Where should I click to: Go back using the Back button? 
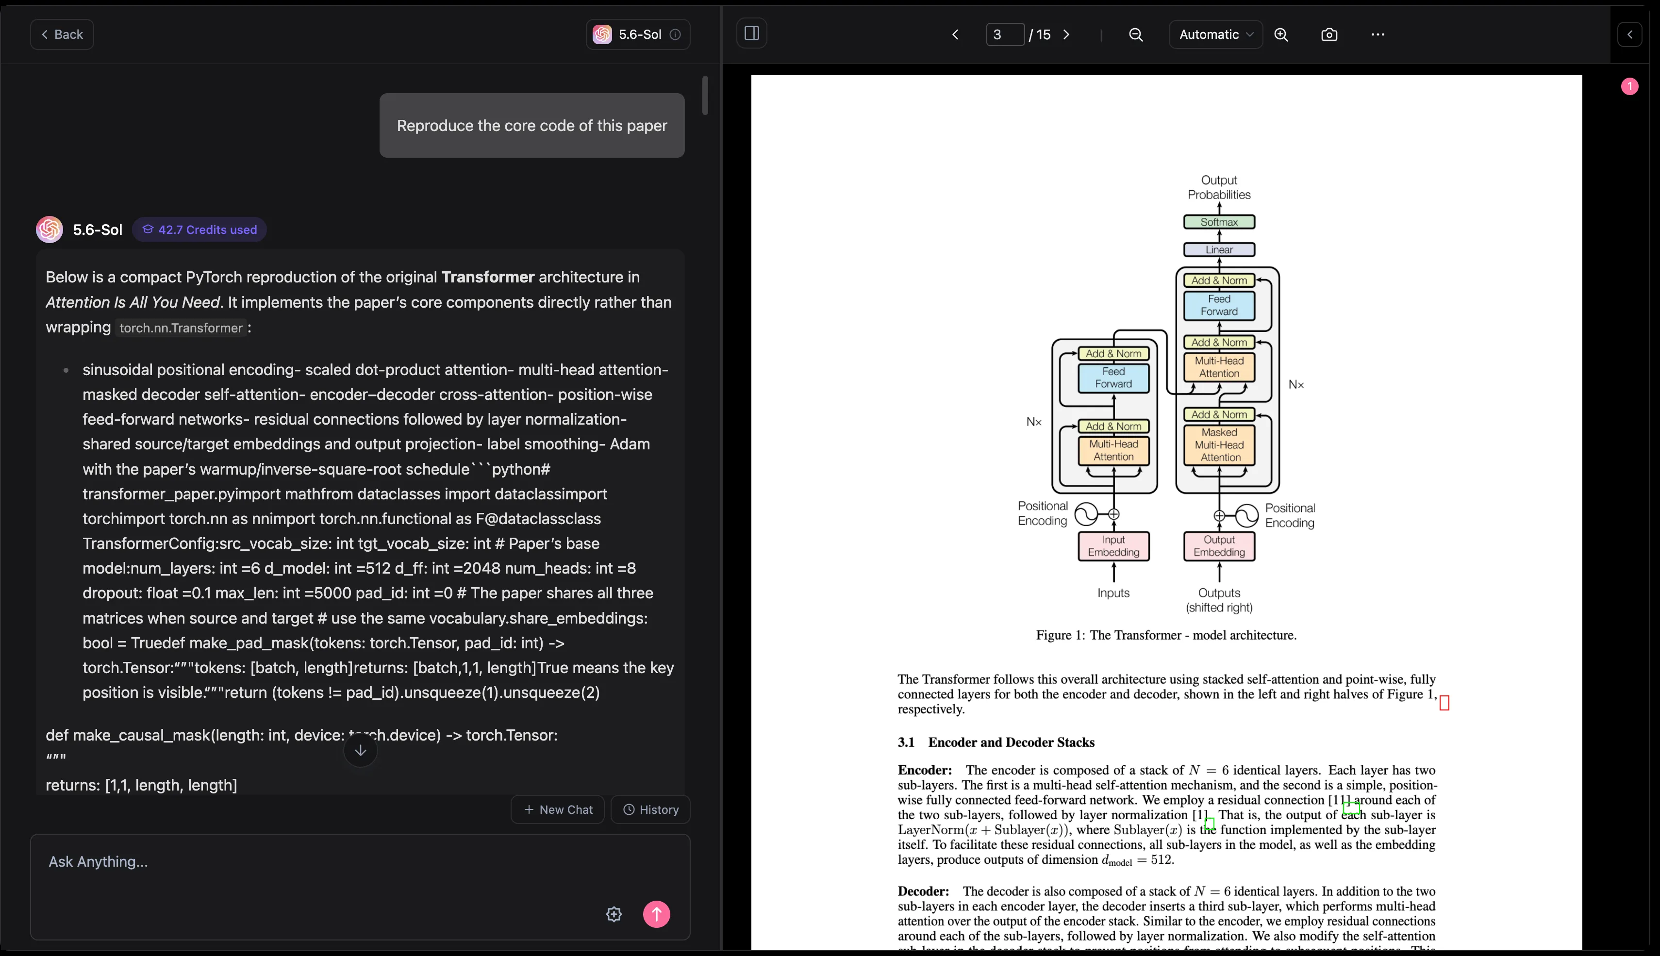62,34
